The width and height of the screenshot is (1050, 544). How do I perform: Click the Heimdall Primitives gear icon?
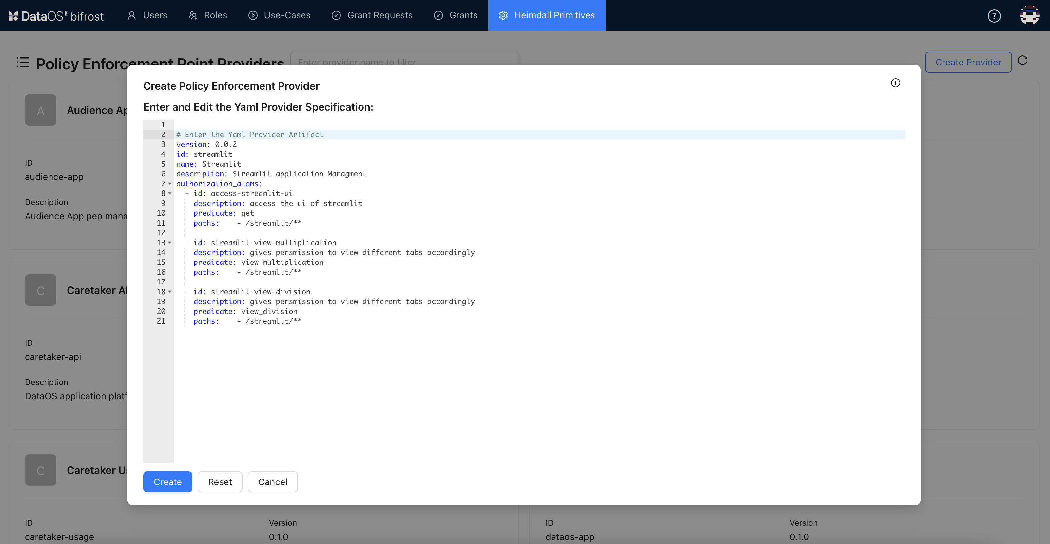pos(503,15)
